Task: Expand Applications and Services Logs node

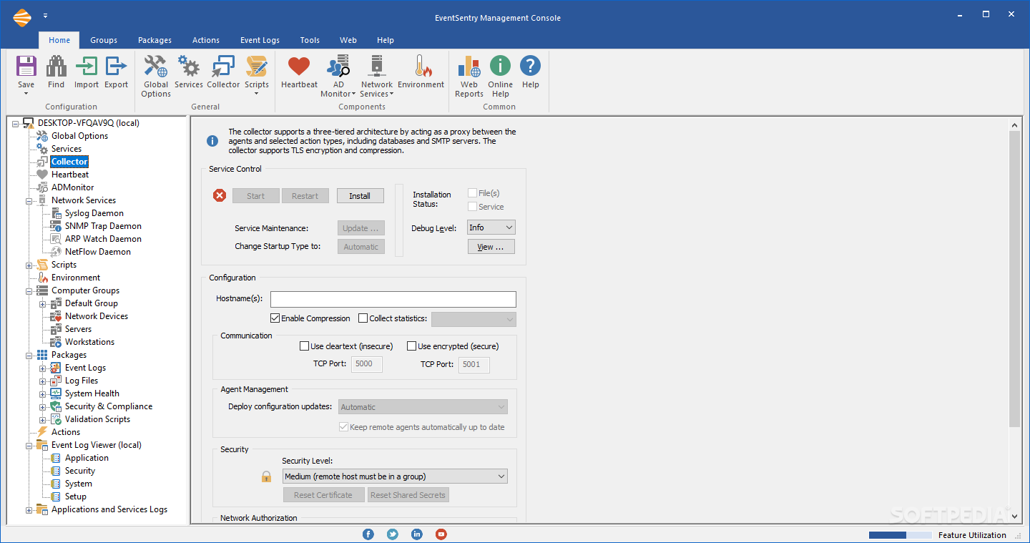Action: (29, 509)
